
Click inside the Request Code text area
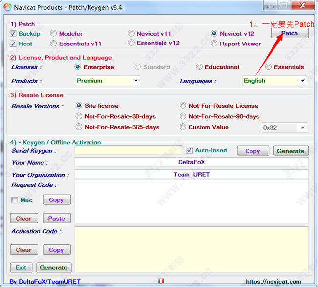tap(191, 202)
